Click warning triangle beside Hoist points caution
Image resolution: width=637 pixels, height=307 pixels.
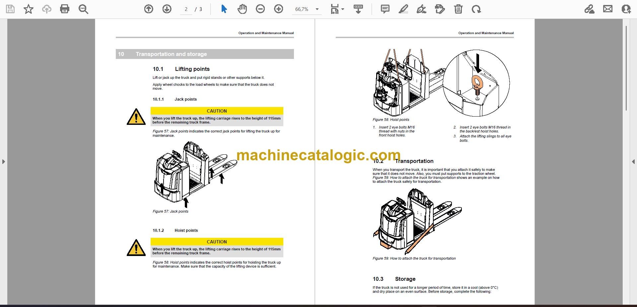tap(136, 247)
